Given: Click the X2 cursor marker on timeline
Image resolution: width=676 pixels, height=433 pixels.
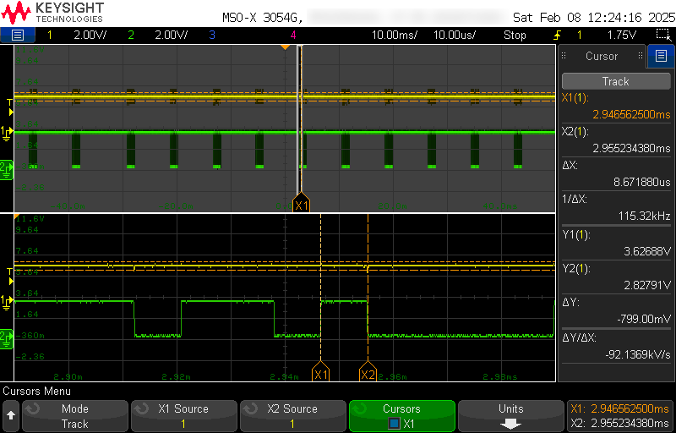Looking at the screenshot, I should coord(368,374).
